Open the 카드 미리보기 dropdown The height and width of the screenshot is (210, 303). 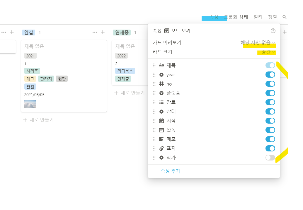258,42
